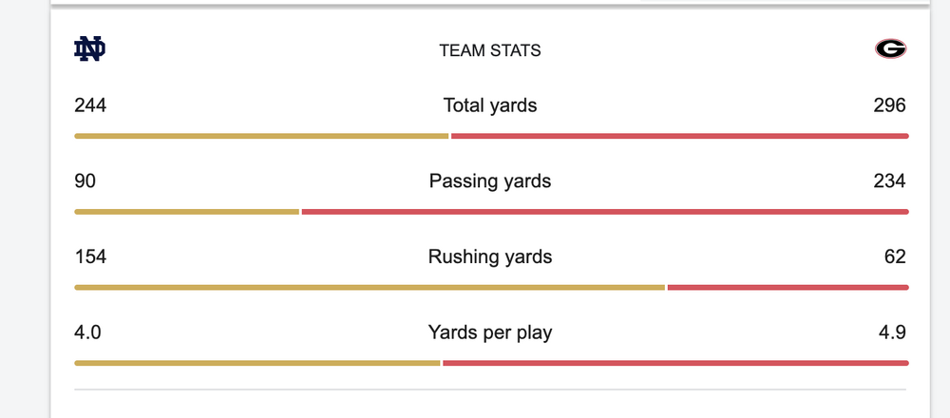
Task: Click the red Total yards bar segment
Action: click(679, 136)
